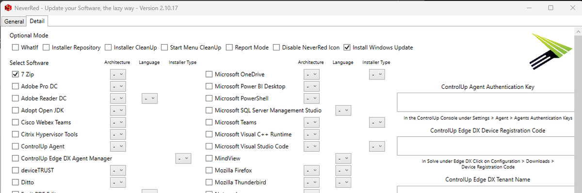Tick the Installer Repository checkbox
This screenshot has width=582, height=193.
pyautogui.click(x=46, y=48)
